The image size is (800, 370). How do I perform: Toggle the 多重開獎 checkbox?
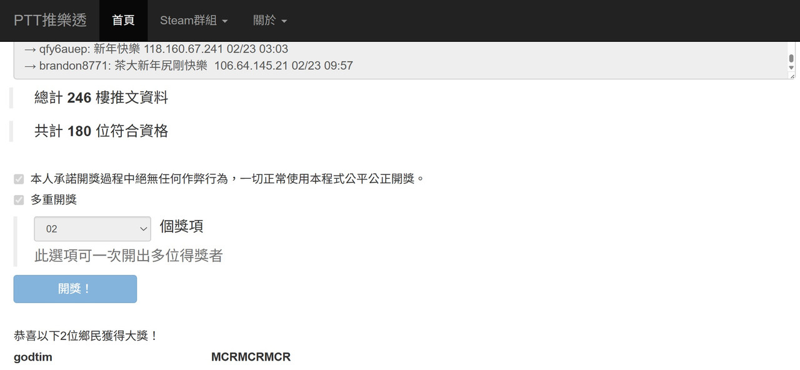pos(19,200)
